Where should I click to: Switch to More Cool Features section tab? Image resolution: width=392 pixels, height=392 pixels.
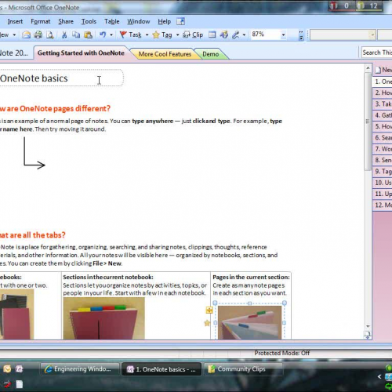(165, 54)
